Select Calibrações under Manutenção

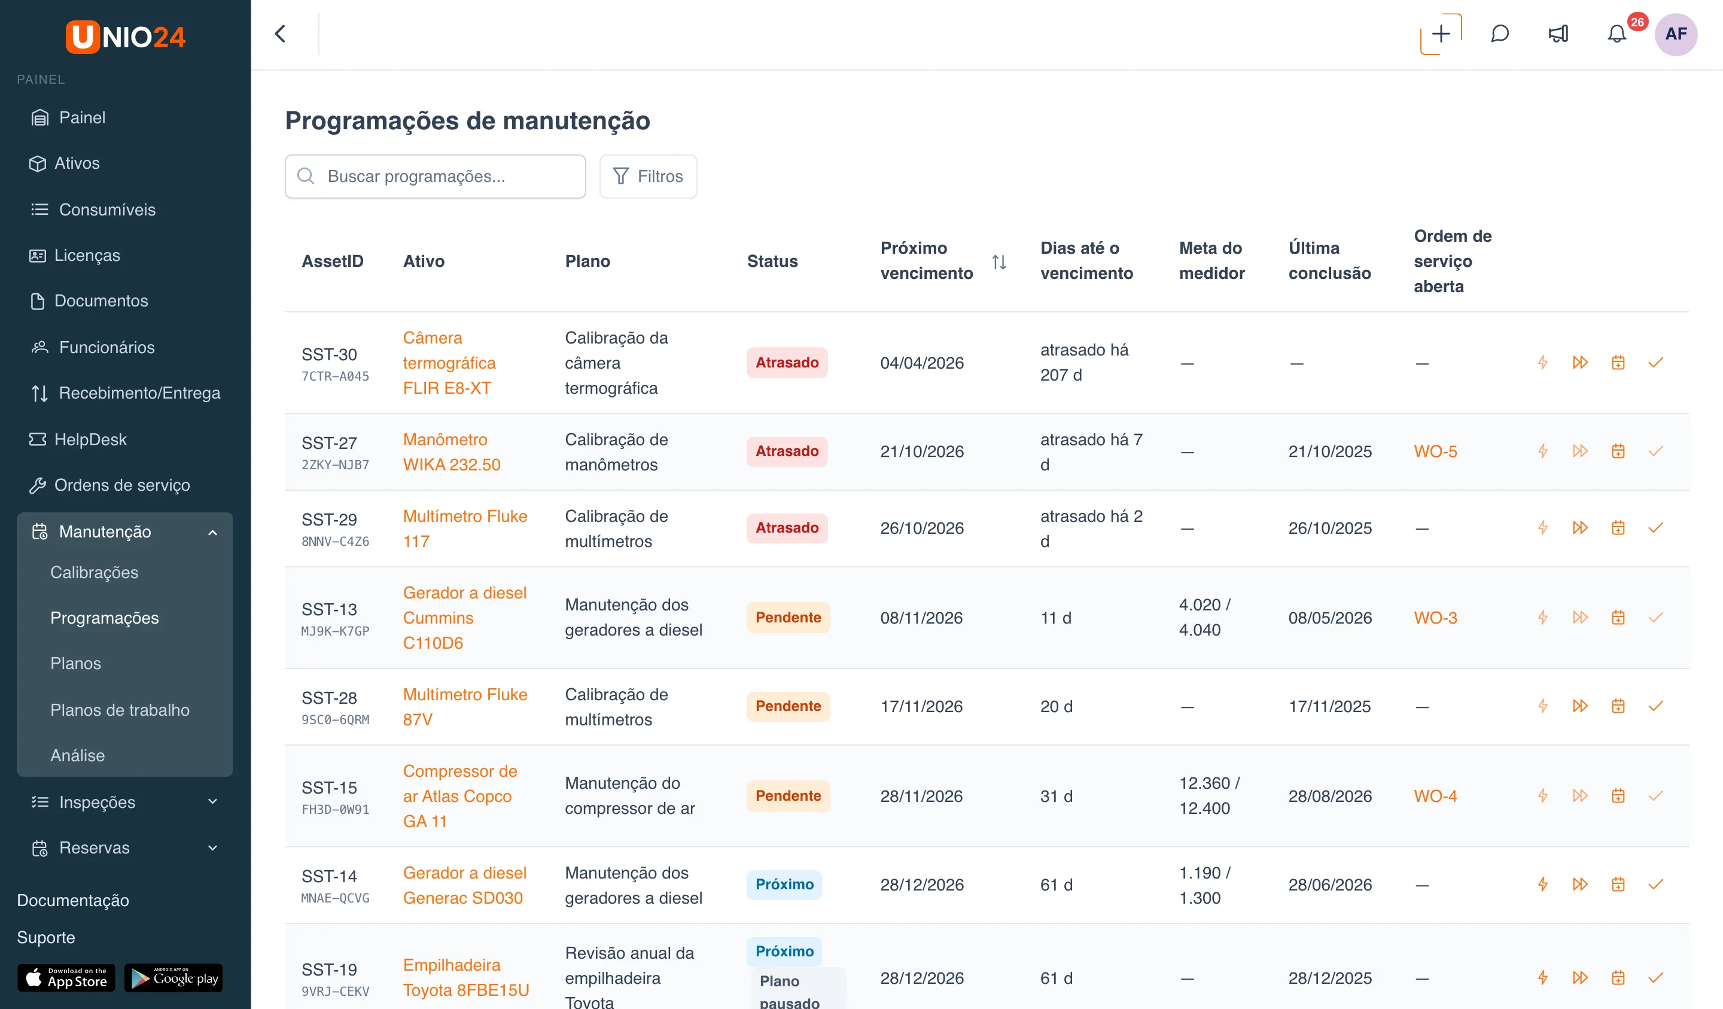point(95,573)
